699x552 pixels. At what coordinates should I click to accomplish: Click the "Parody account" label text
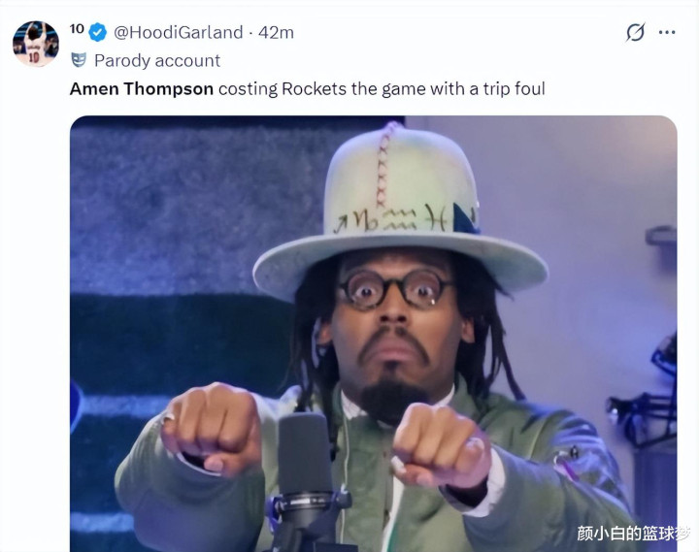(157, 60)
